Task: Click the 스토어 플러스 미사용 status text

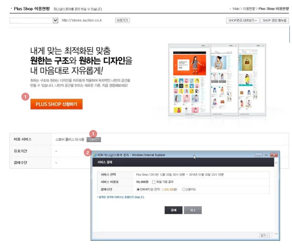Action: pos(70,139)
